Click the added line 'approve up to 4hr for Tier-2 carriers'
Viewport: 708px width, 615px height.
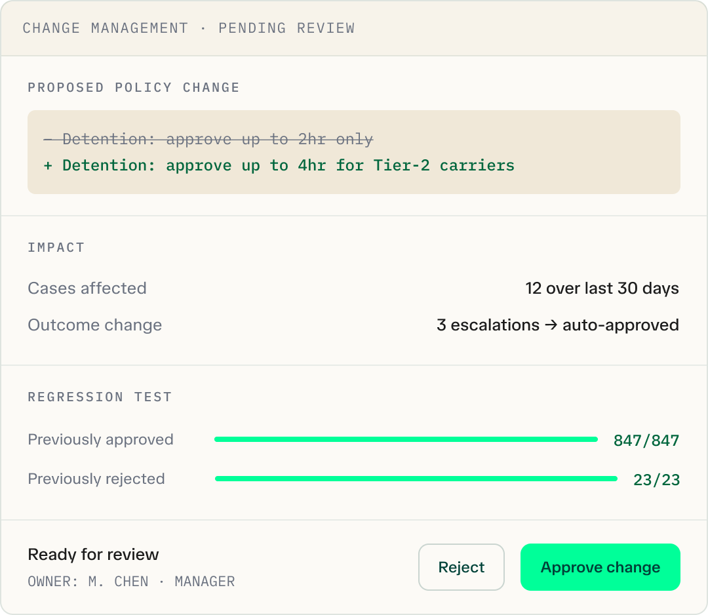pos(279,166)
